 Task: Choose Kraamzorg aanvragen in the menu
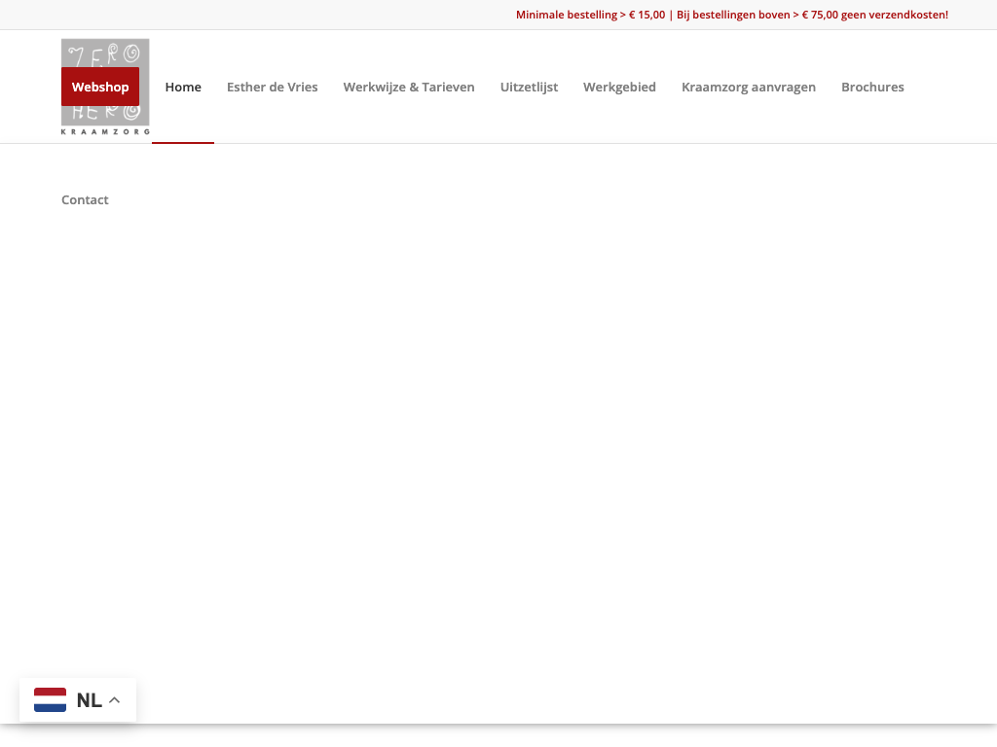749,87
